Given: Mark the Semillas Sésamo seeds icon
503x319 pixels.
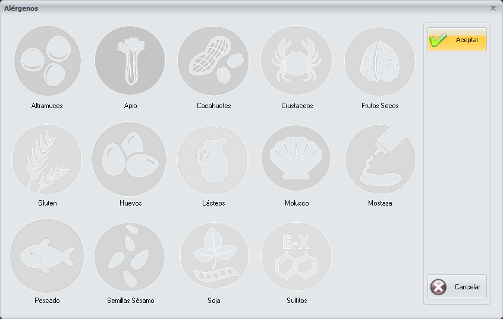Looking at the screenshot, I should point(130,257).
